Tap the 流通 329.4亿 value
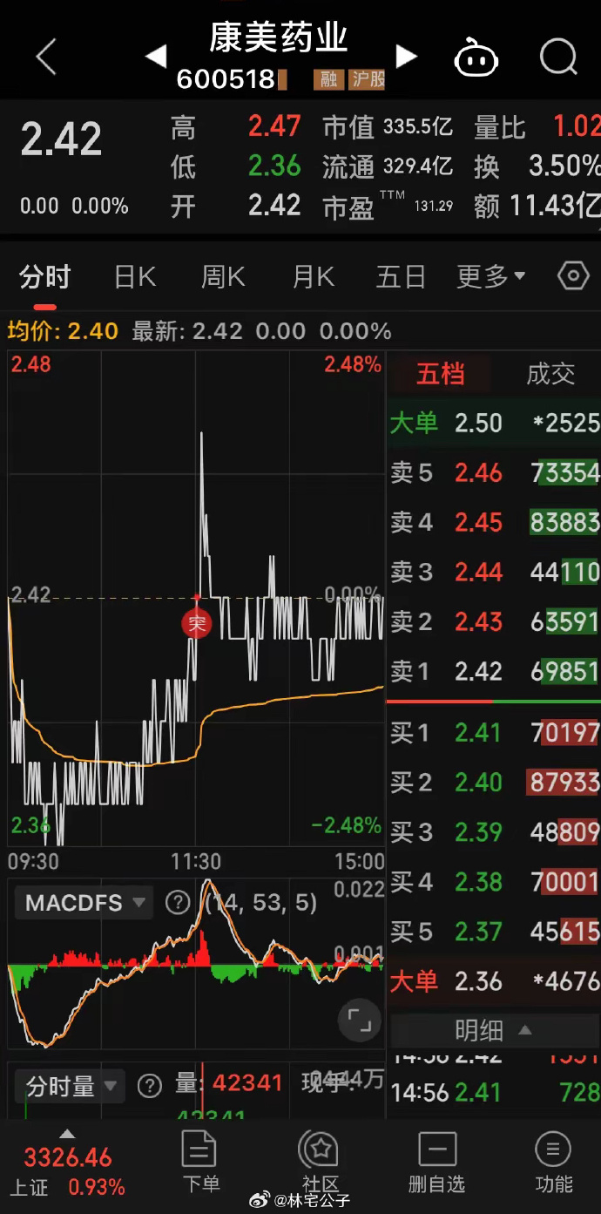The image size is (601, 1214). click(x=418, y=166)
